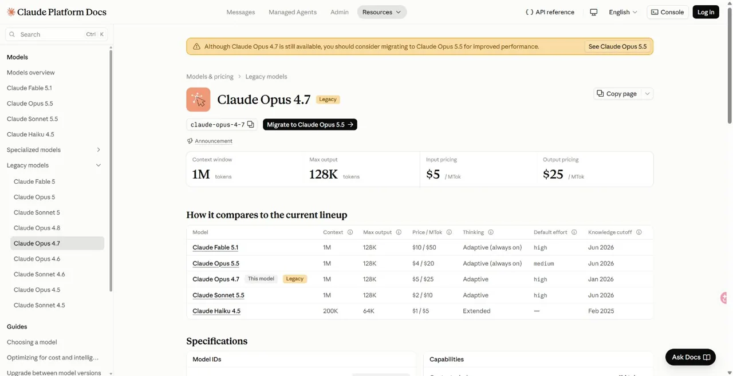Click See Claude Opus 5.5 button
Image resolution: width=733 pixels, height=376 pixels.
click(617, 46)
